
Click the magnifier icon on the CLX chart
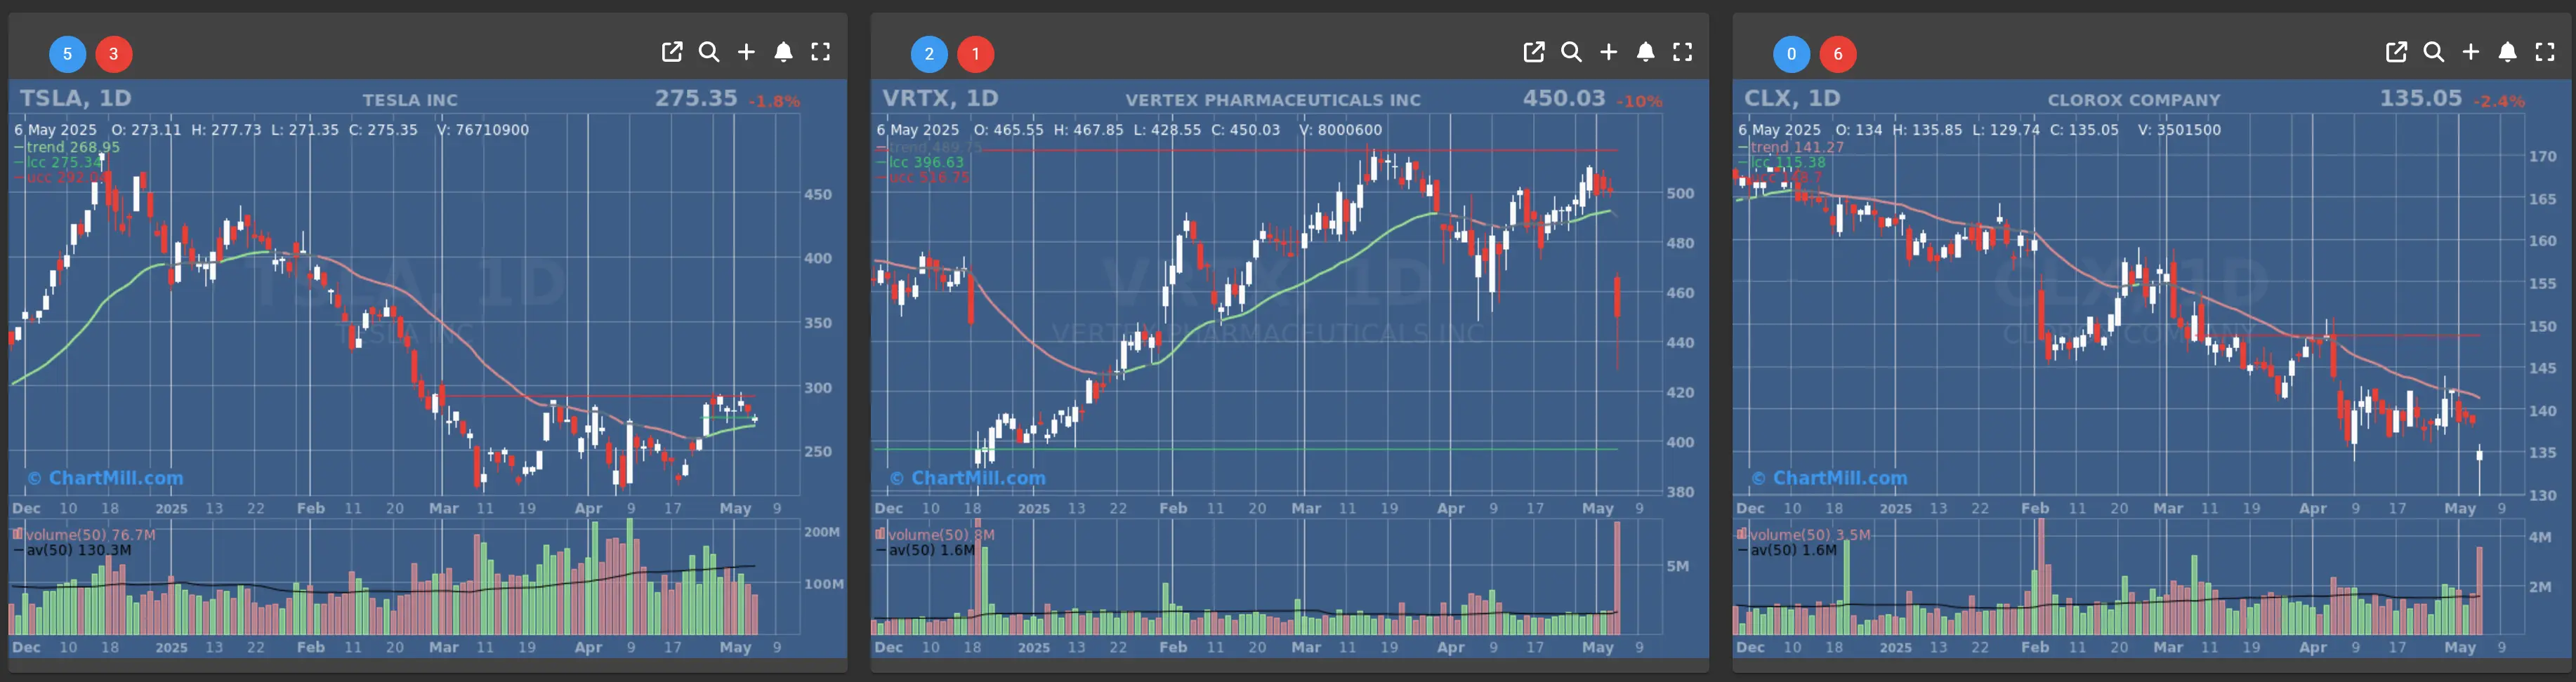[x=2433, y=52]
